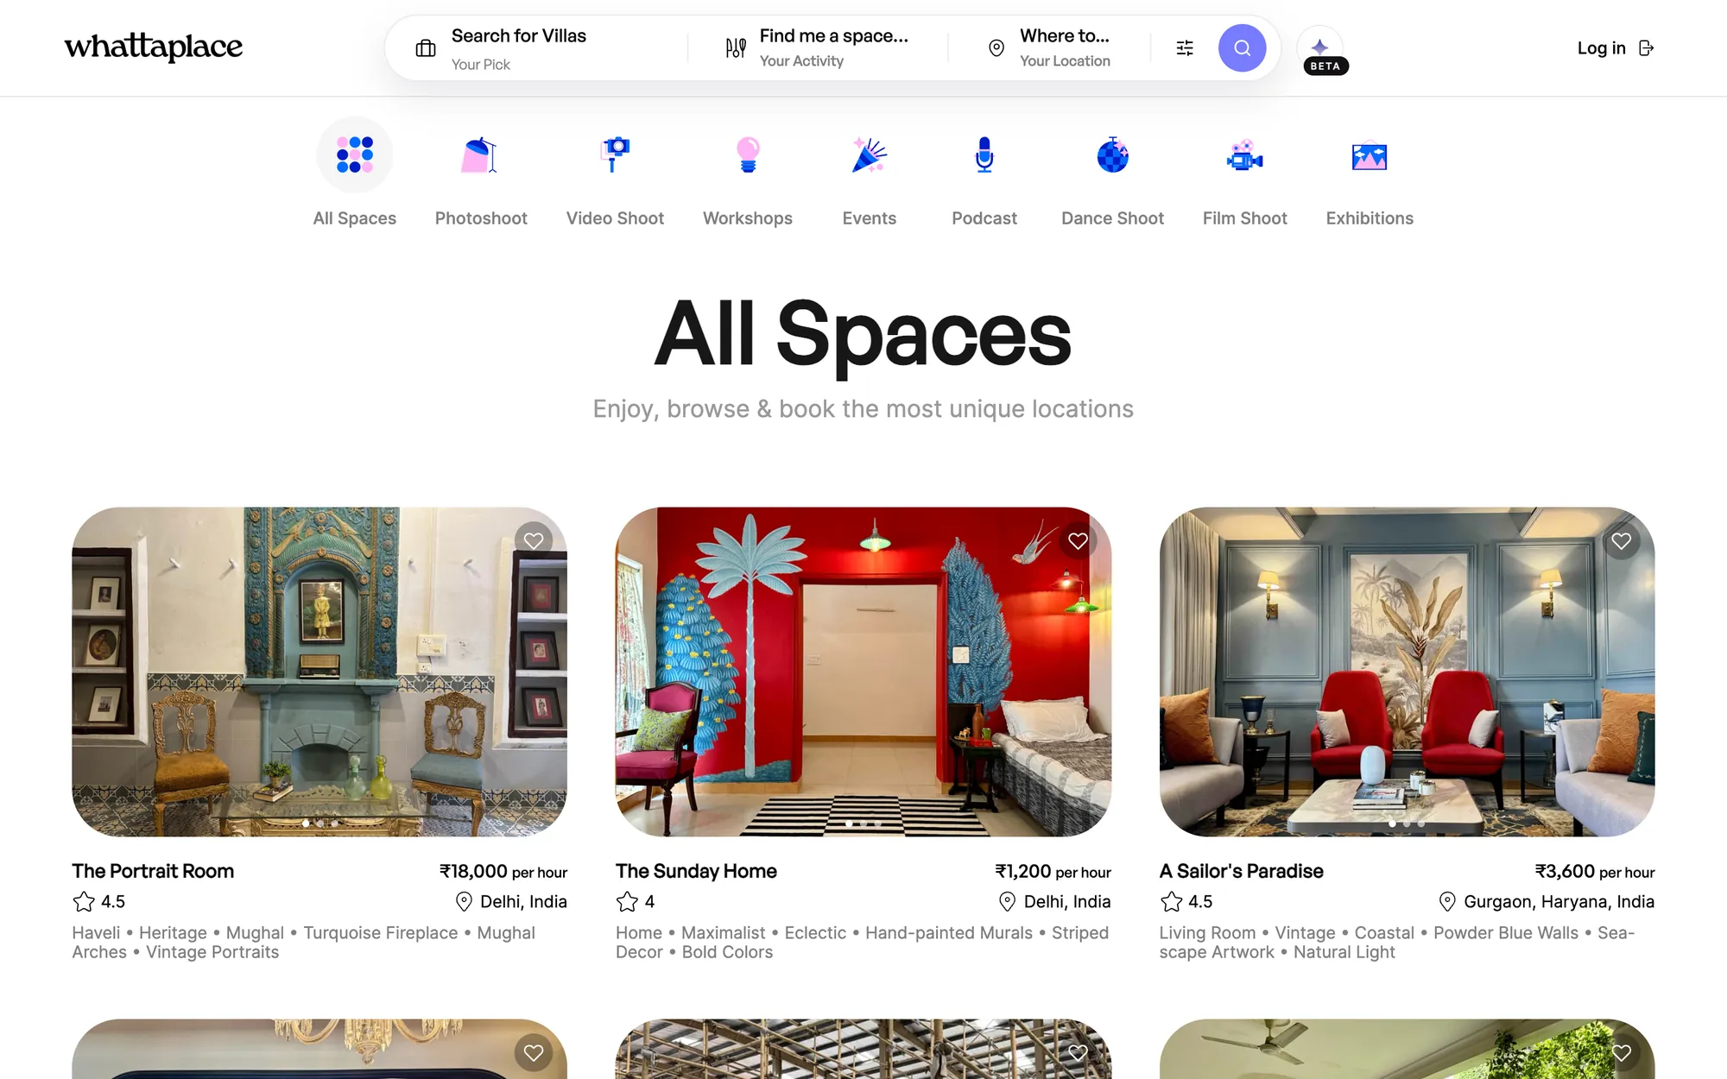This screenshot has height=1079, width=1727.
Task: Select the Exhibitions picture icon
Action: [1370, 156]
